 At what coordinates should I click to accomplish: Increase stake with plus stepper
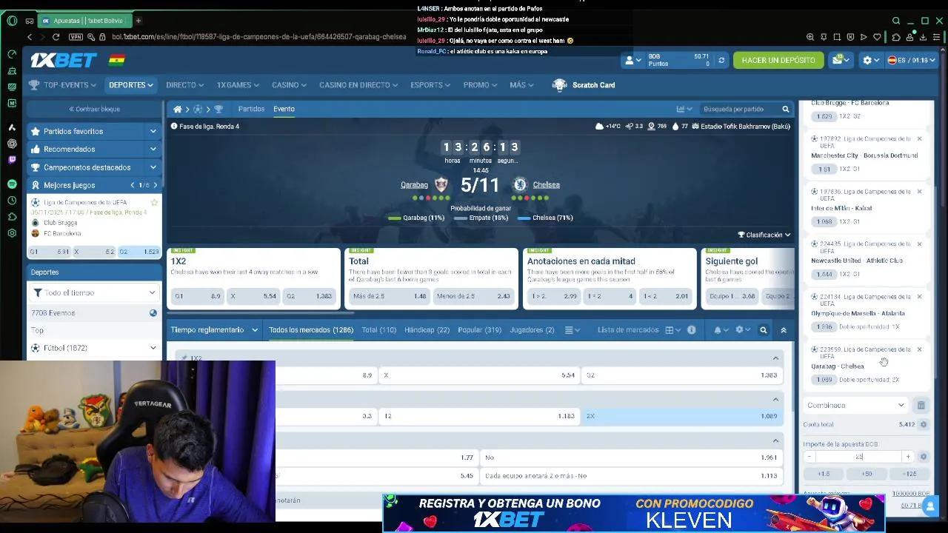click(x=908, y=457)
